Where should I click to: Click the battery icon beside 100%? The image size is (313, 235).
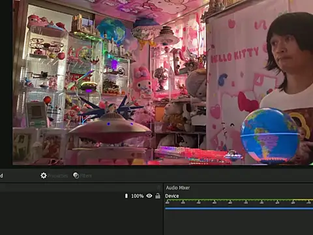[x=127, y=196]
